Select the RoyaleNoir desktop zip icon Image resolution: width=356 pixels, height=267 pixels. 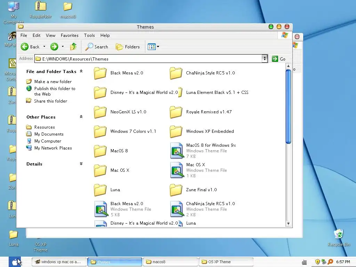point(41,10)
